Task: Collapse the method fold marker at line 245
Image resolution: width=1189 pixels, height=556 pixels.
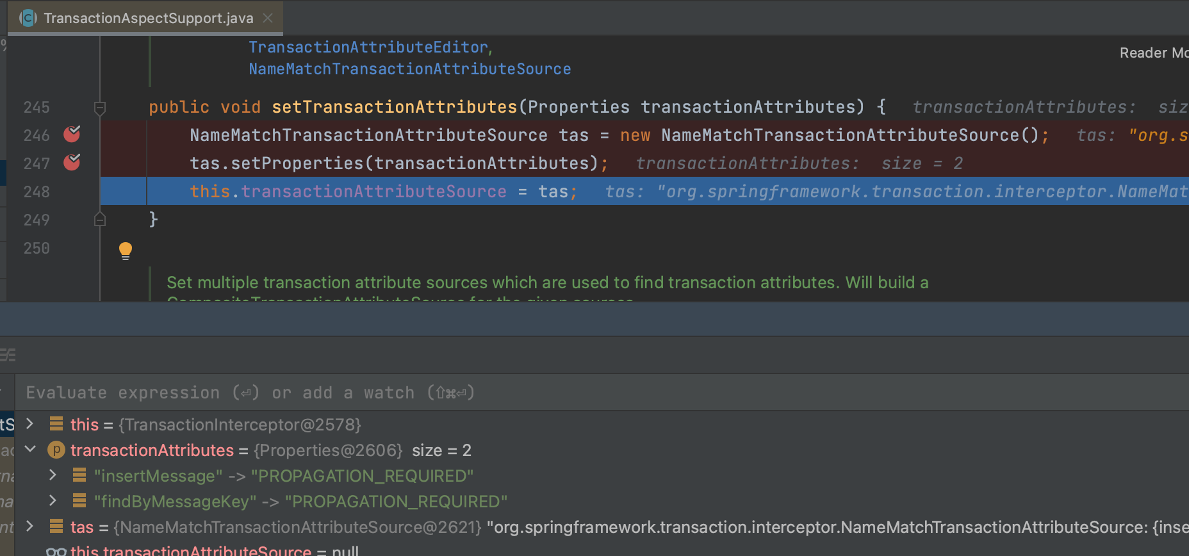Action: point(100,108)
